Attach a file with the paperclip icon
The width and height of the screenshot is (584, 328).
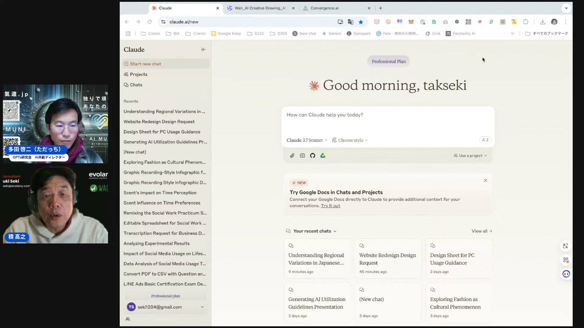pos(292,155)
